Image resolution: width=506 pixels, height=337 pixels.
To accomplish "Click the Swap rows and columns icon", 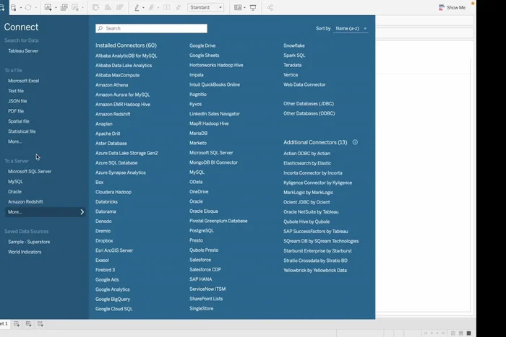I will coord(96,7).
